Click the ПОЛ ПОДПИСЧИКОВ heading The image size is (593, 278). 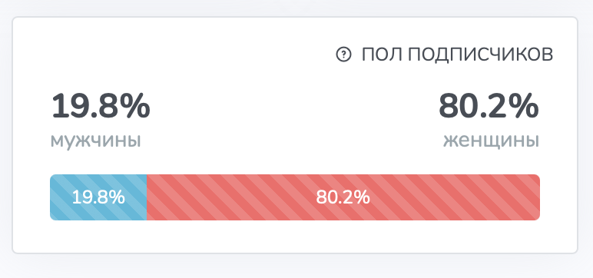[x=457, y=55]
